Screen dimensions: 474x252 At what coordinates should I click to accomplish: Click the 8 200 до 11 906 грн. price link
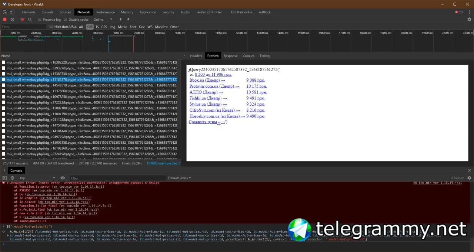[213, 74]
